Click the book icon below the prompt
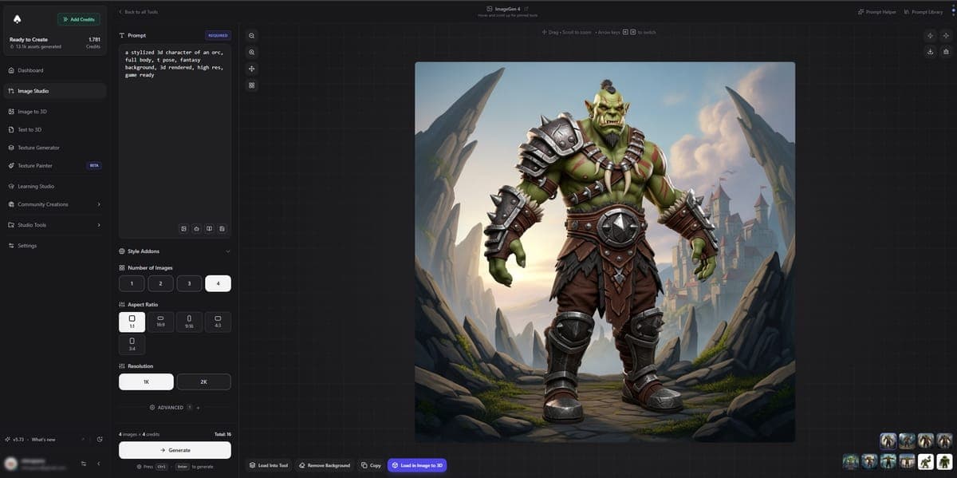957x478 pixels. pos(209,229)
